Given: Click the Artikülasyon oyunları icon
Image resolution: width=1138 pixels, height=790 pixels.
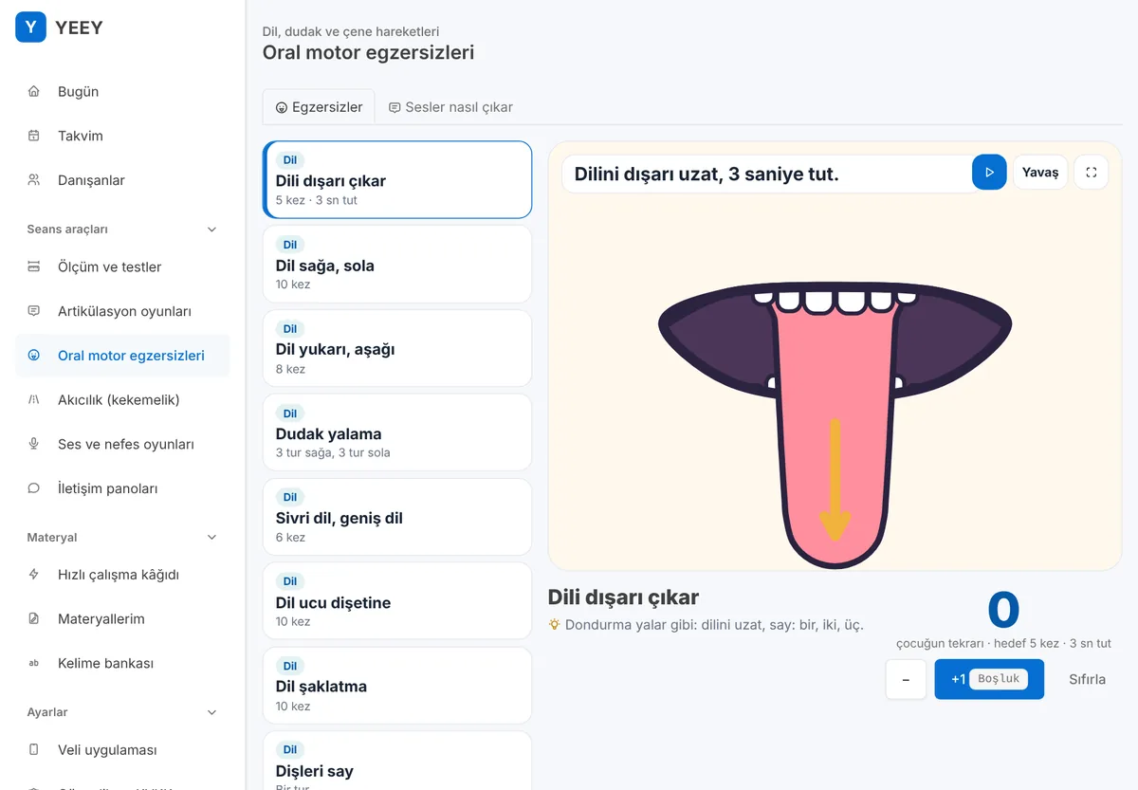Looking at the screenshot, I should pyautogui.click(x=34, y=311).
